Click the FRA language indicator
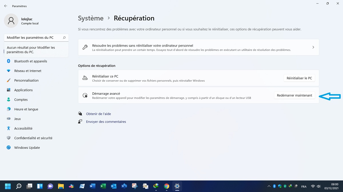Screen dimensions: 343x192 click(304, 187)
